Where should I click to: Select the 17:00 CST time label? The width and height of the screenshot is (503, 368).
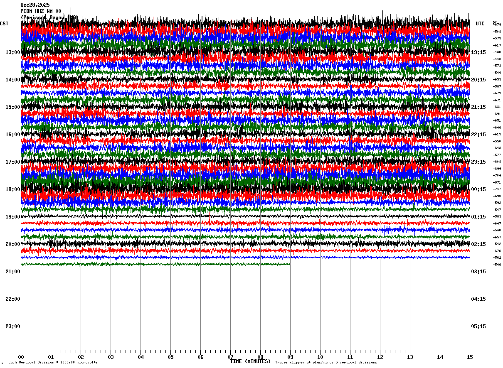(13, 162)
